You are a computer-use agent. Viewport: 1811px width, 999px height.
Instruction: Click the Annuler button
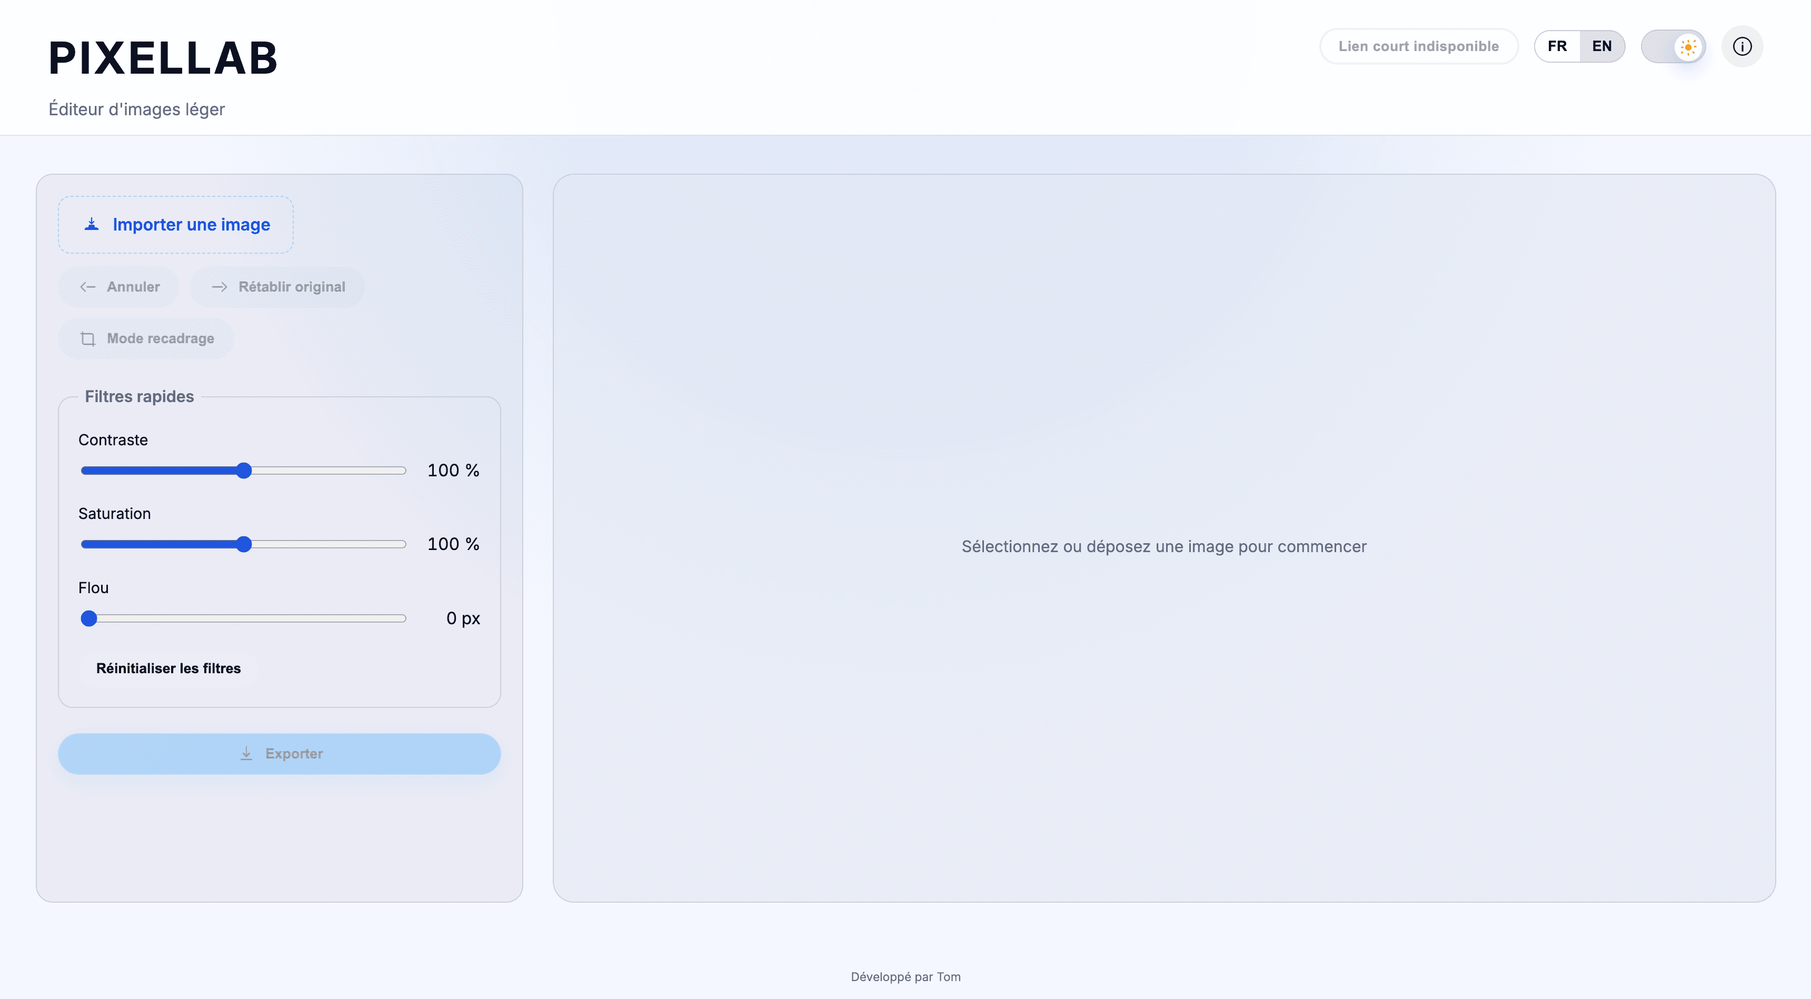[118, 287]
